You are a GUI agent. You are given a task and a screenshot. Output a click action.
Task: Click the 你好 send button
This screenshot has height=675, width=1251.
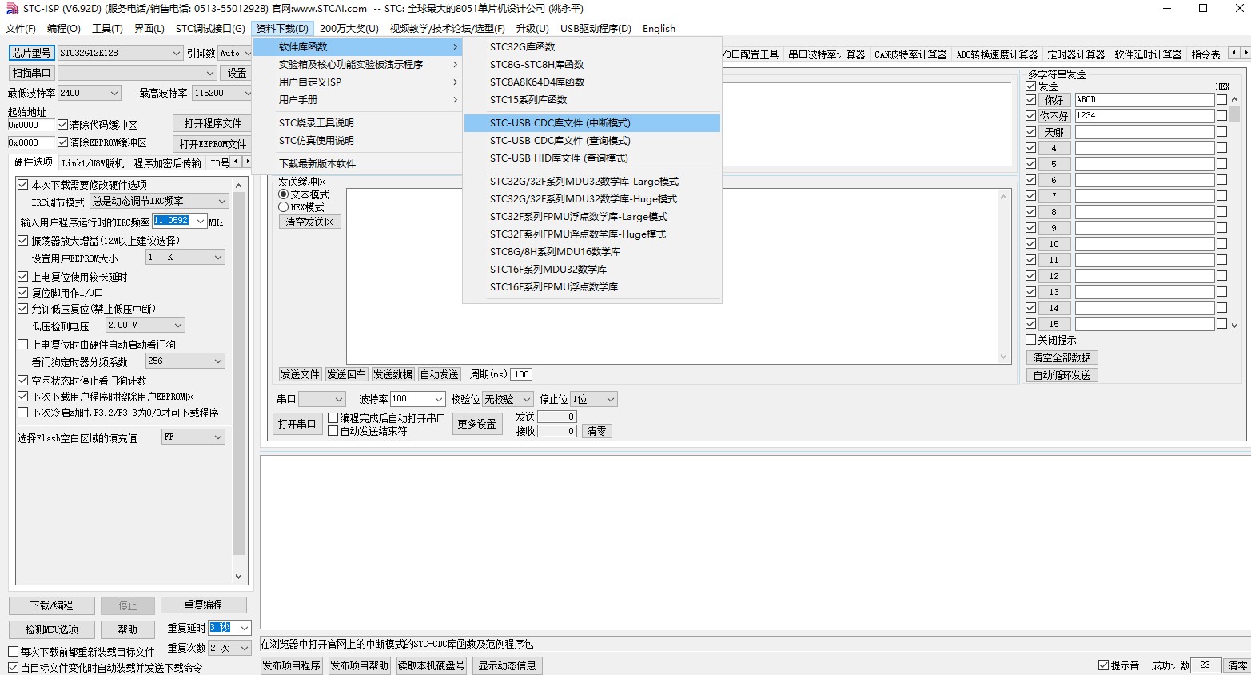[1054, 100]
